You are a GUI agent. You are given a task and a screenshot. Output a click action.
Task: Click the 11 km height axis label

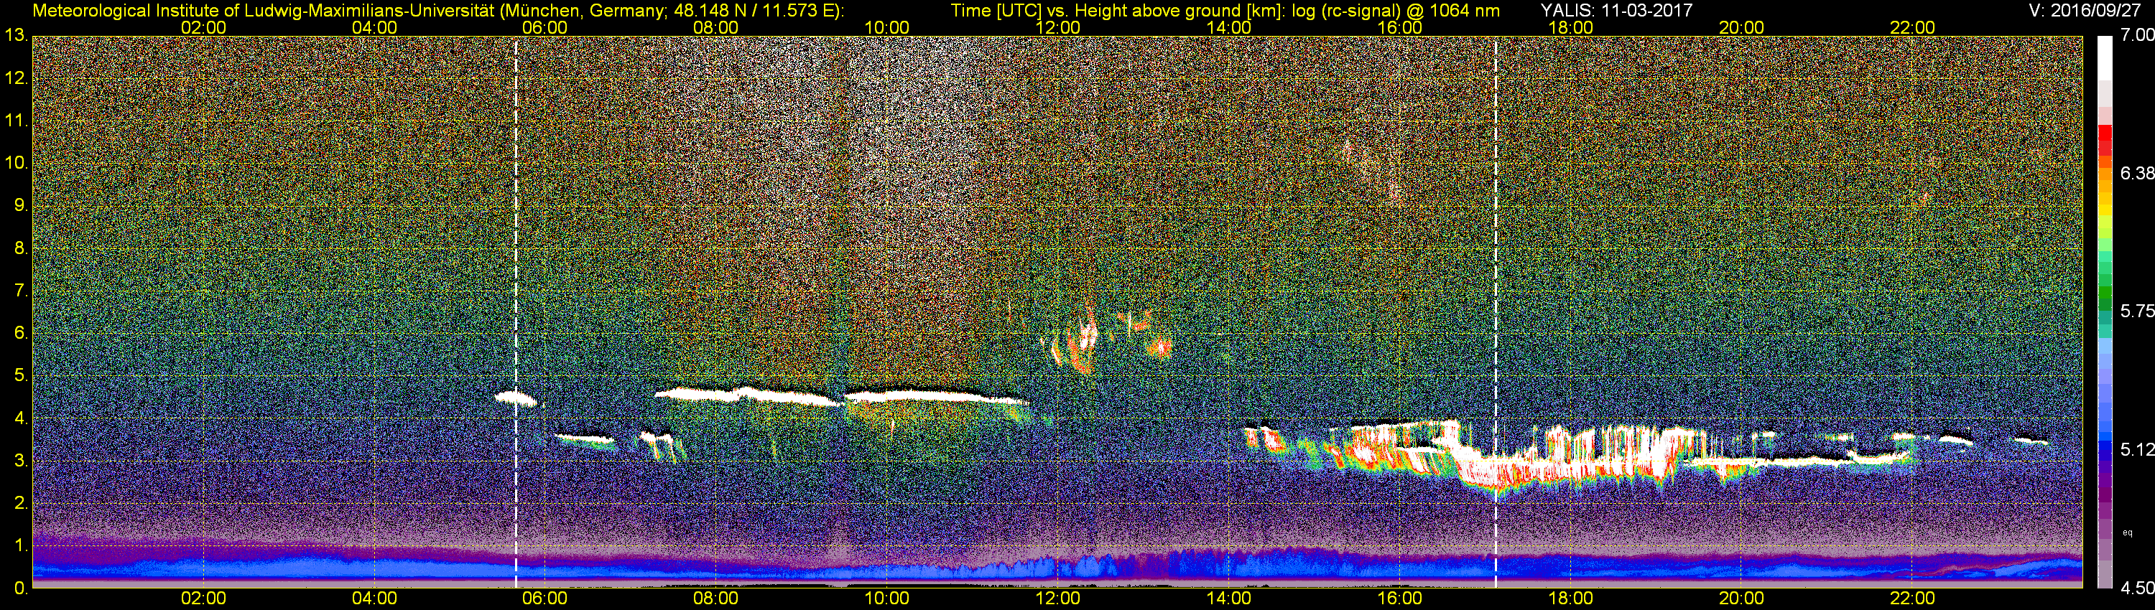point(16,121)
